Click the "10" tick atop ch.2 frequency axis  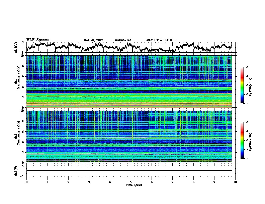click(x=23, y=111)
